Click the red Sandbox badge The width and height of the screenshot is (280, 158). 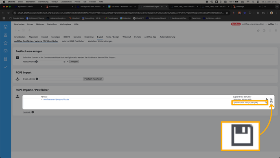tap(236, 24)
